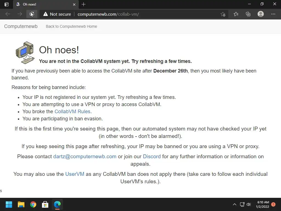Click the bold December 26th text

pyautogui.click(x=170, y=71)
